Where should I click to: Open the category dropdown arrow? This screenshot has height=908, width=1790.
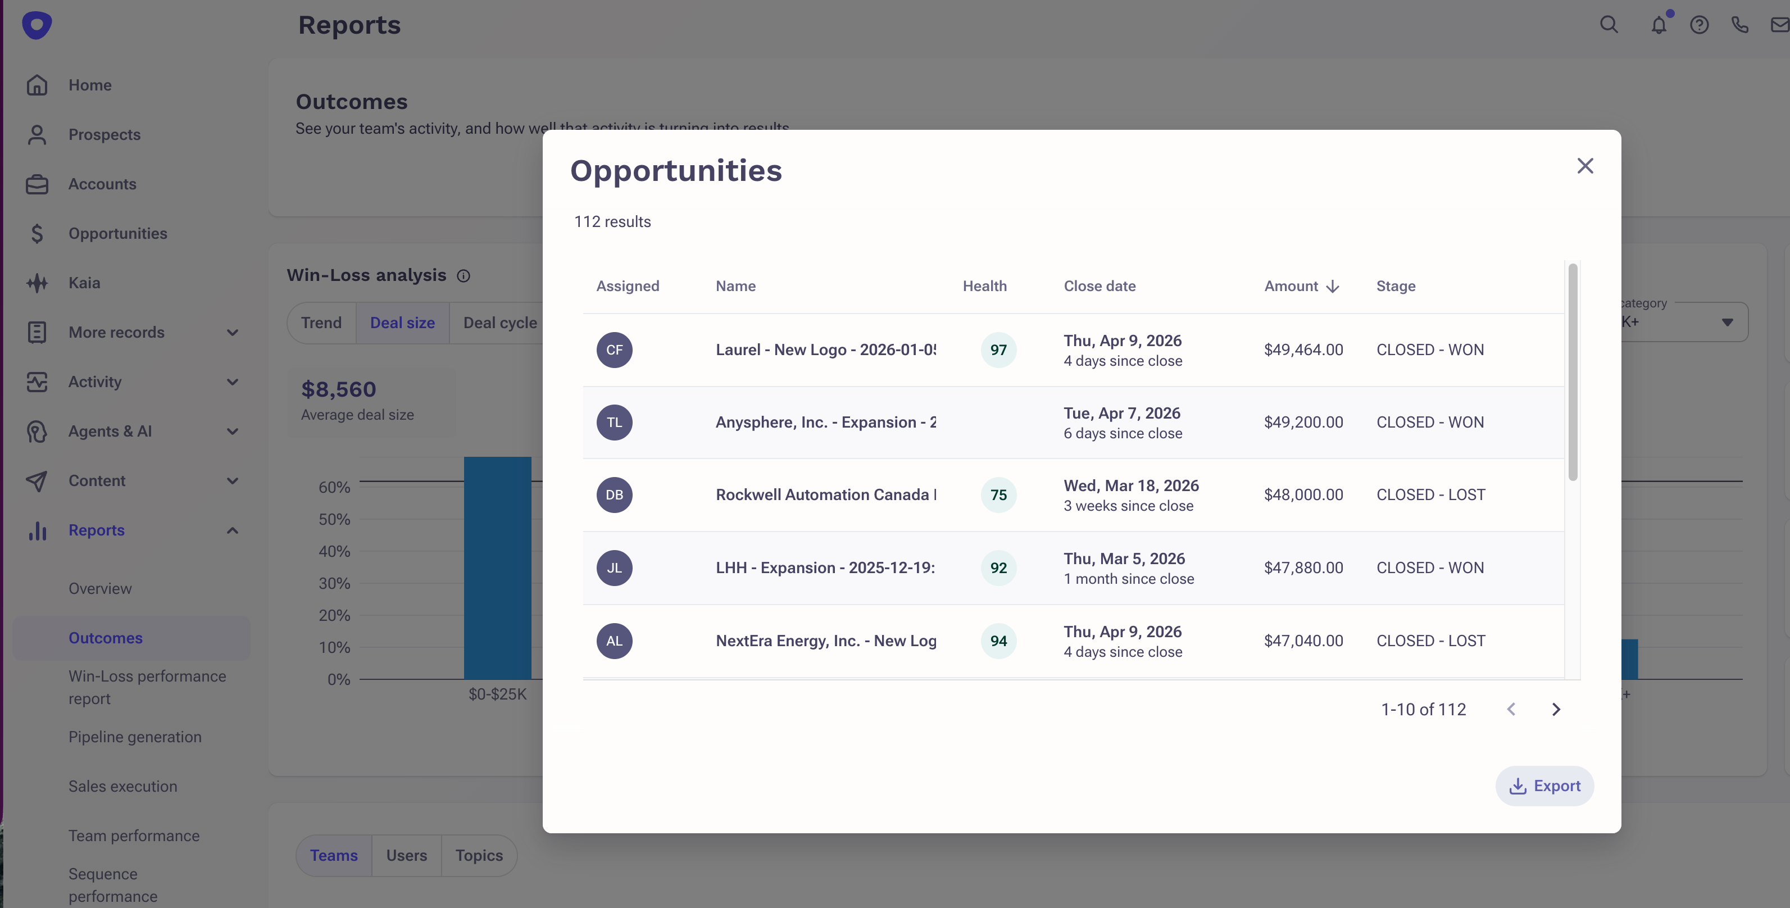coord(1728,321)
